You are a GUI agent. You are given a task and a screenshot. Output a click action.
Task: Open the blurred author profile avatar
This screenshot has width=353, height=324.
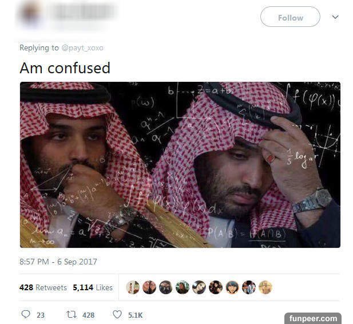(x=30, y=14)
